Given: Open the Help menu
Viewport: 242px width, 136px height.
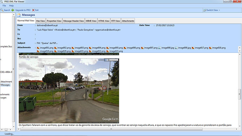Looking at the screenshot, I should pyautogui.click(x=12, y=6).
